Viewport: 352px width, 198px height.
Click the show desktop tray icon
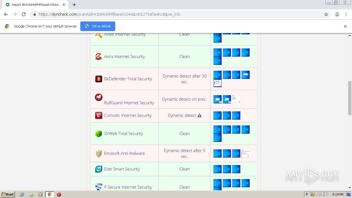(x=349, y=194)
